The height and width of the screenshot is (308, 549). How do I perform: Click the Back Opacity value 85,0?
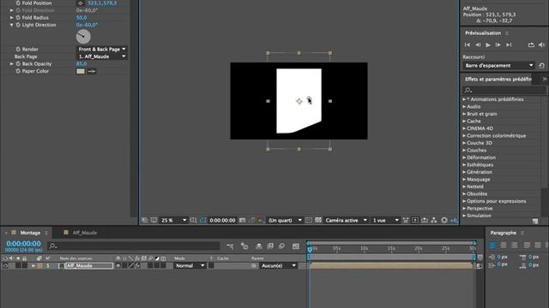pos(81,64)
